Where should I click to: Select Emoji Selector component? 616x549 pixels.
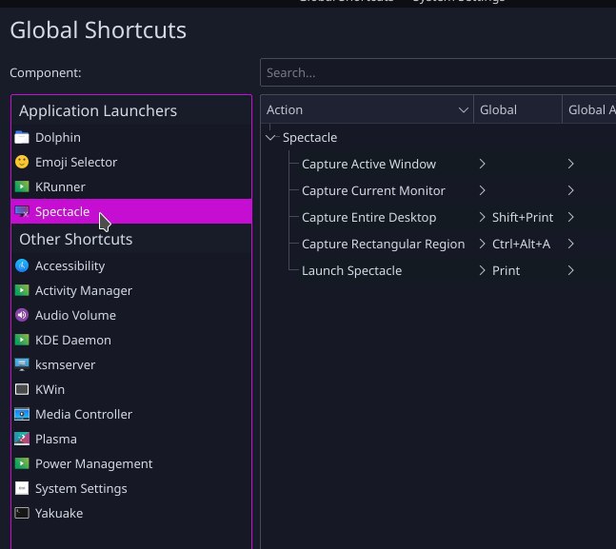point(131,162)
